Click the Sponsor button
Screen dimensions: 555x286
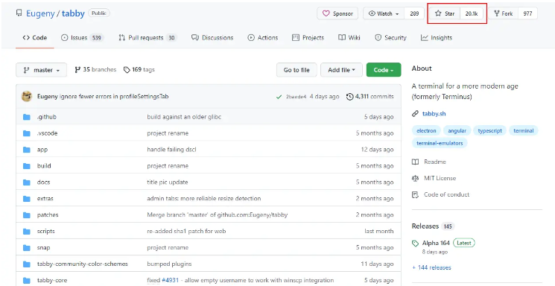337,13
